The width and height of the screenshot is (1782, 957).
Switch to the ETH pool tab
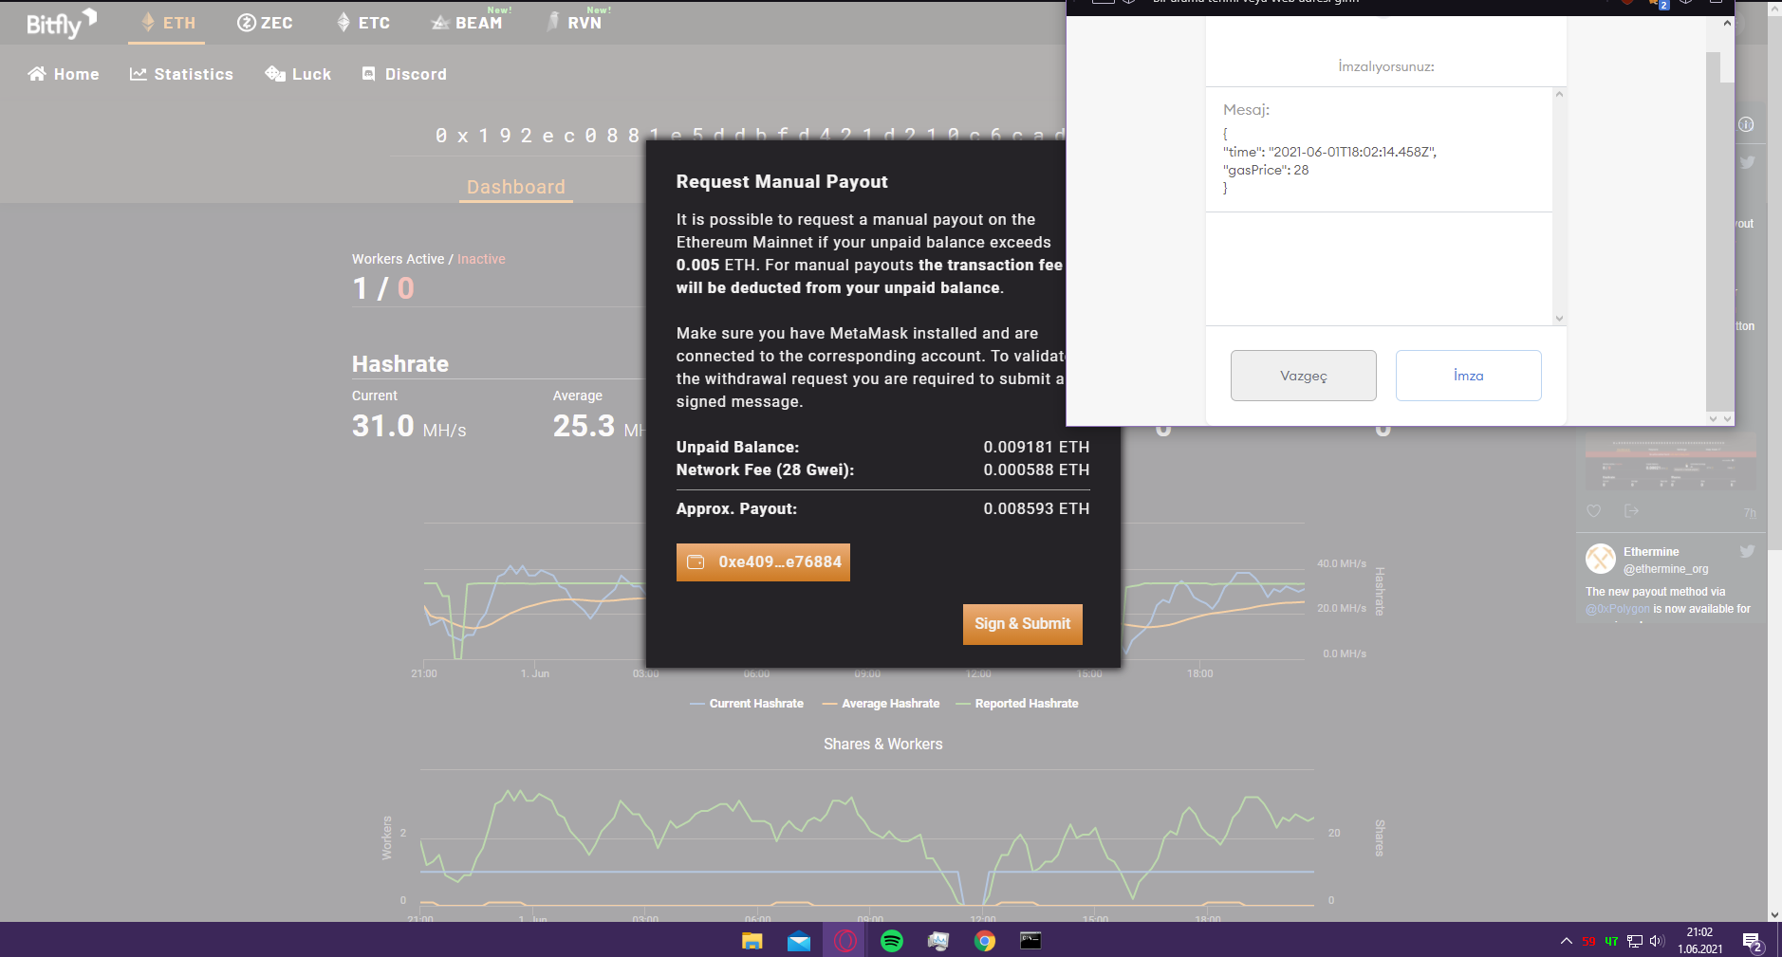click(x=167, y=23)
